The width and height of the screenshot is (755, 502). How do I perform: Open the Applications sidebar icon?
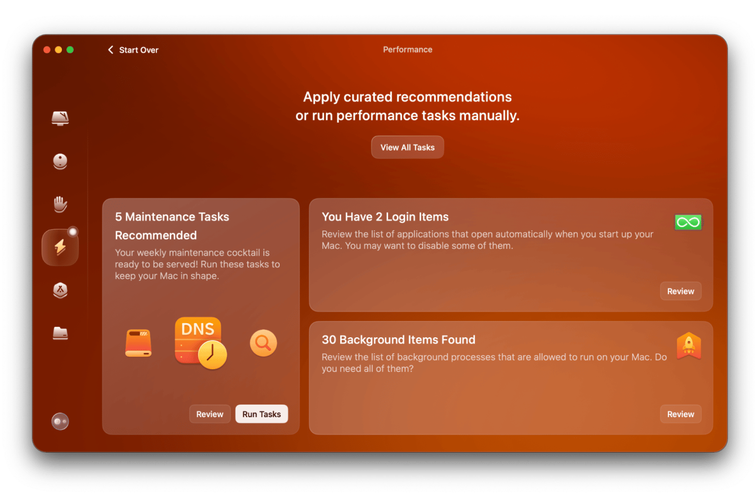(60, 290)
